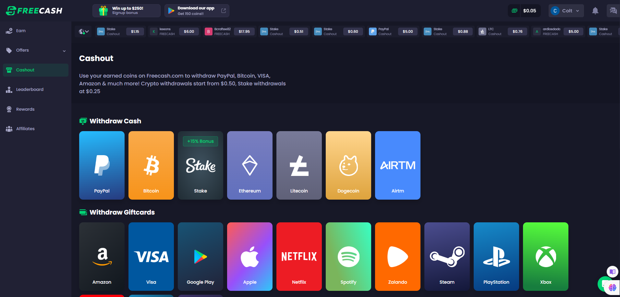
Task: Open the globe region filter dropdown
Action: tap(84, 31)
